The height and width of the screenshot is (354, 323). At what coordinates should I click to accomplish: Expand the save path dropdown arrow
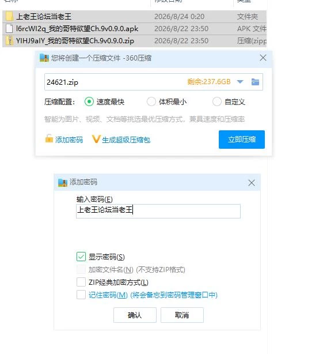(x=240, y=82)
